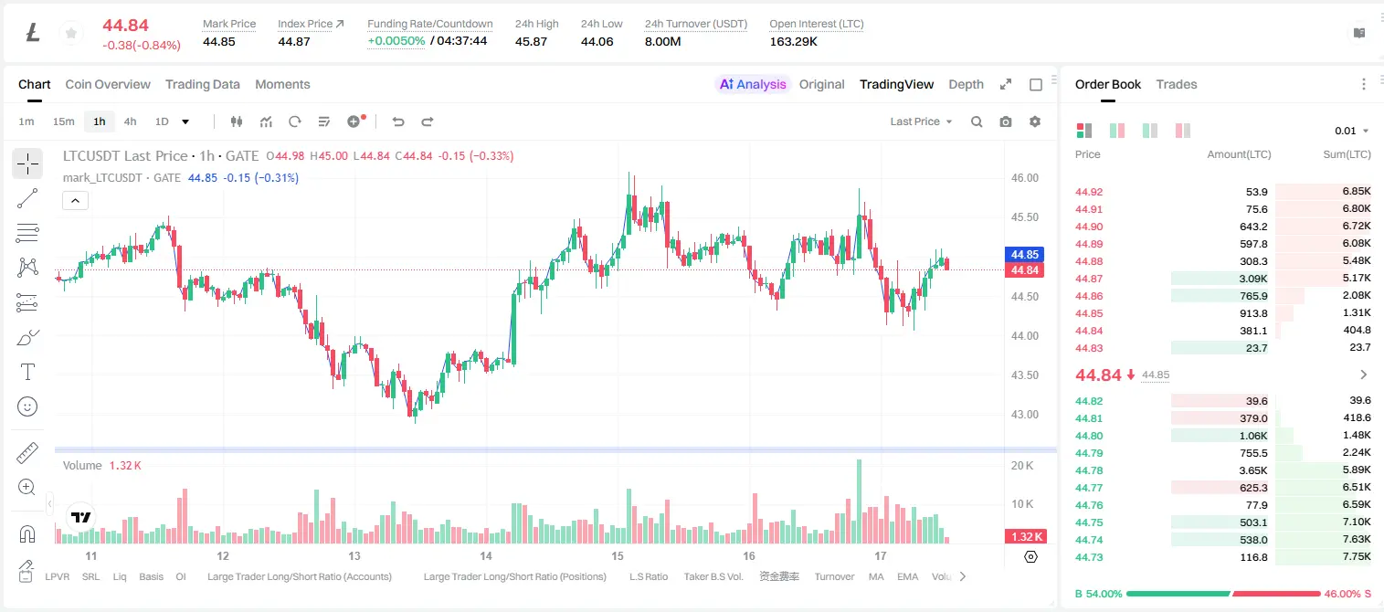The height and width of the screenshot is (612, 1384).
Task: Click the AI Analysis button
Action: tap(752, 84)
